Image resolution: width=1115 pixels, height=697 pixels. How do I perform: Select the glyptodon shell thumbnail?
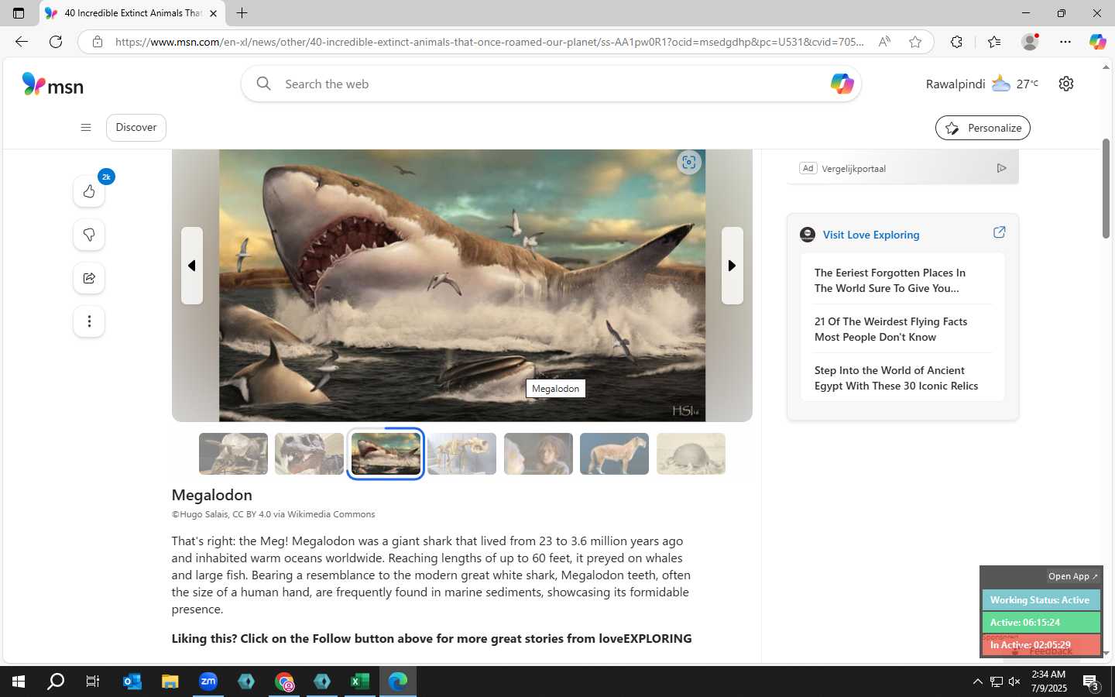click(691, 454)
